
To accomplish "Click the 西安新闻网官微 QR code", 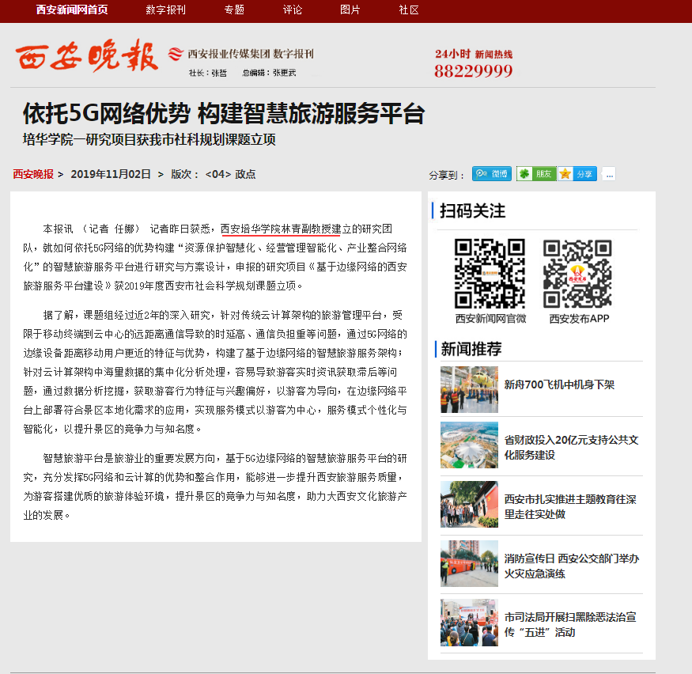I will 490,274.
